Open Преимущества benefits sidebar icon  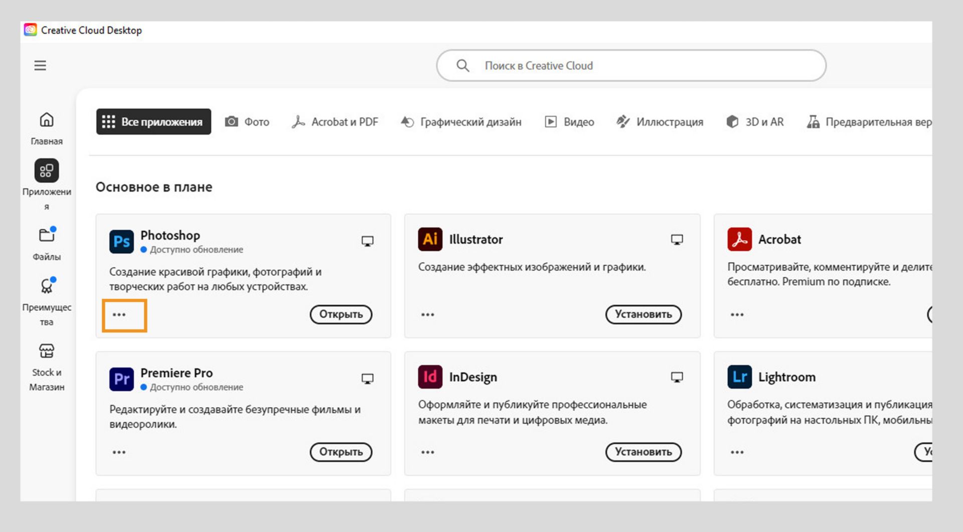[47, 286]
